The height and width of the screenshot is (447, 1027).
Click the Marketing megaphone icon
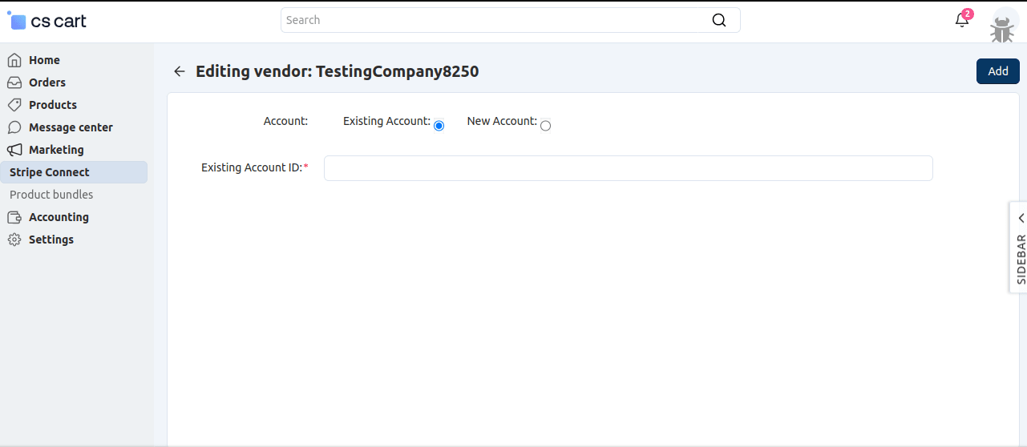click(x=14, y=150)
